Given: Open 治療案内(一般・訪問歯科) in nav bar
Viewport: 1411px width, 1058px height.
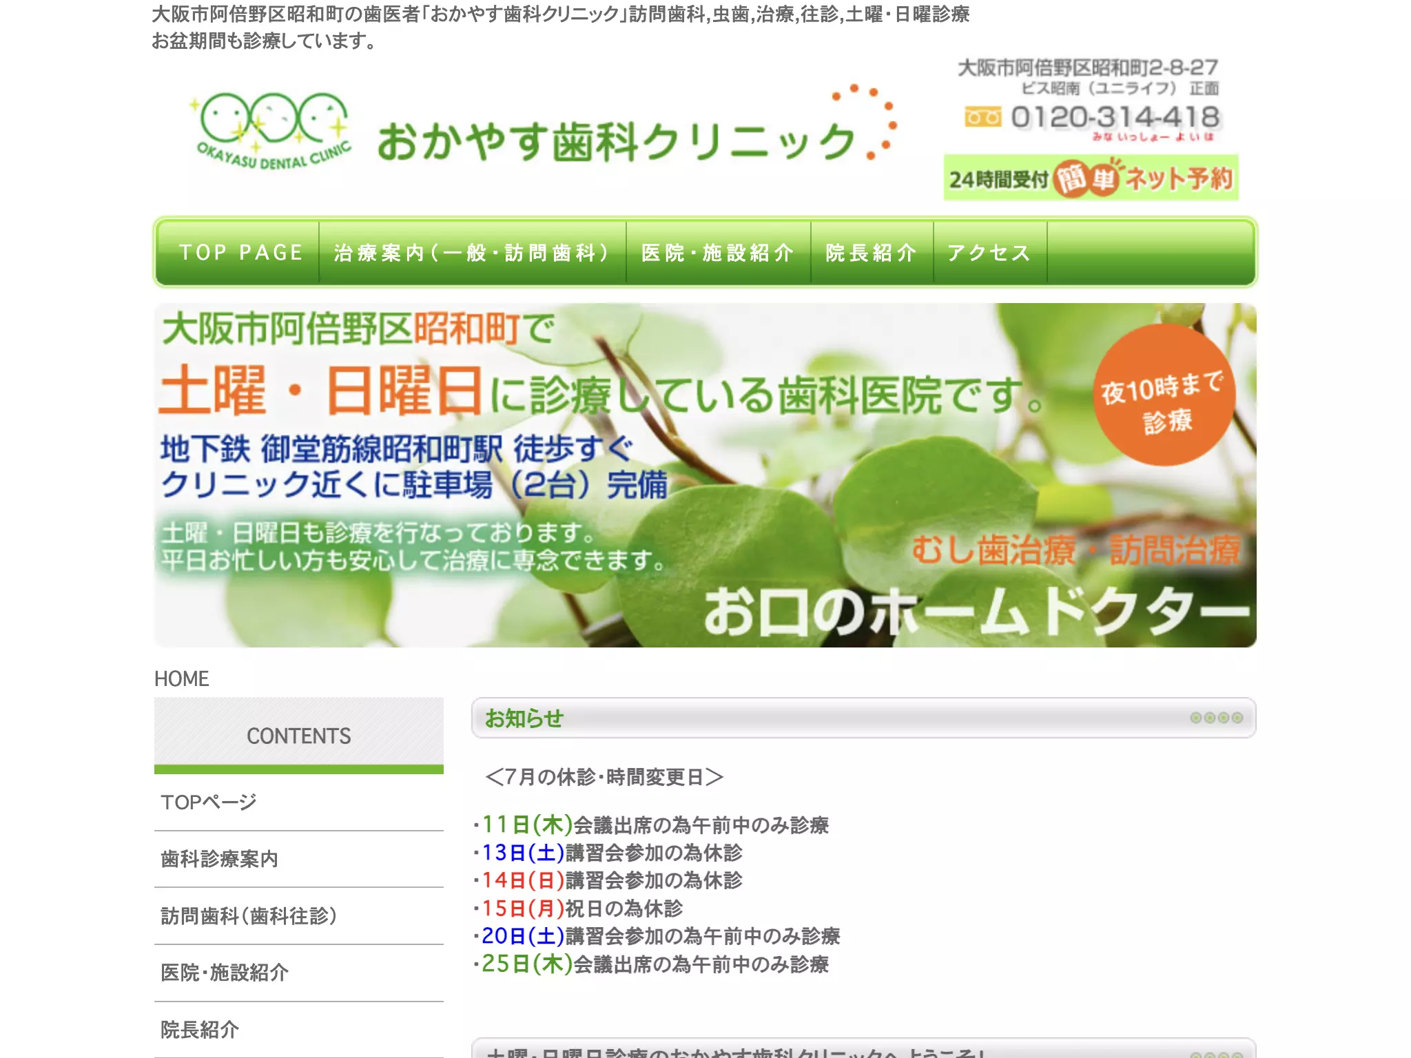Looking at the screenshot, I should coord(473,252).
